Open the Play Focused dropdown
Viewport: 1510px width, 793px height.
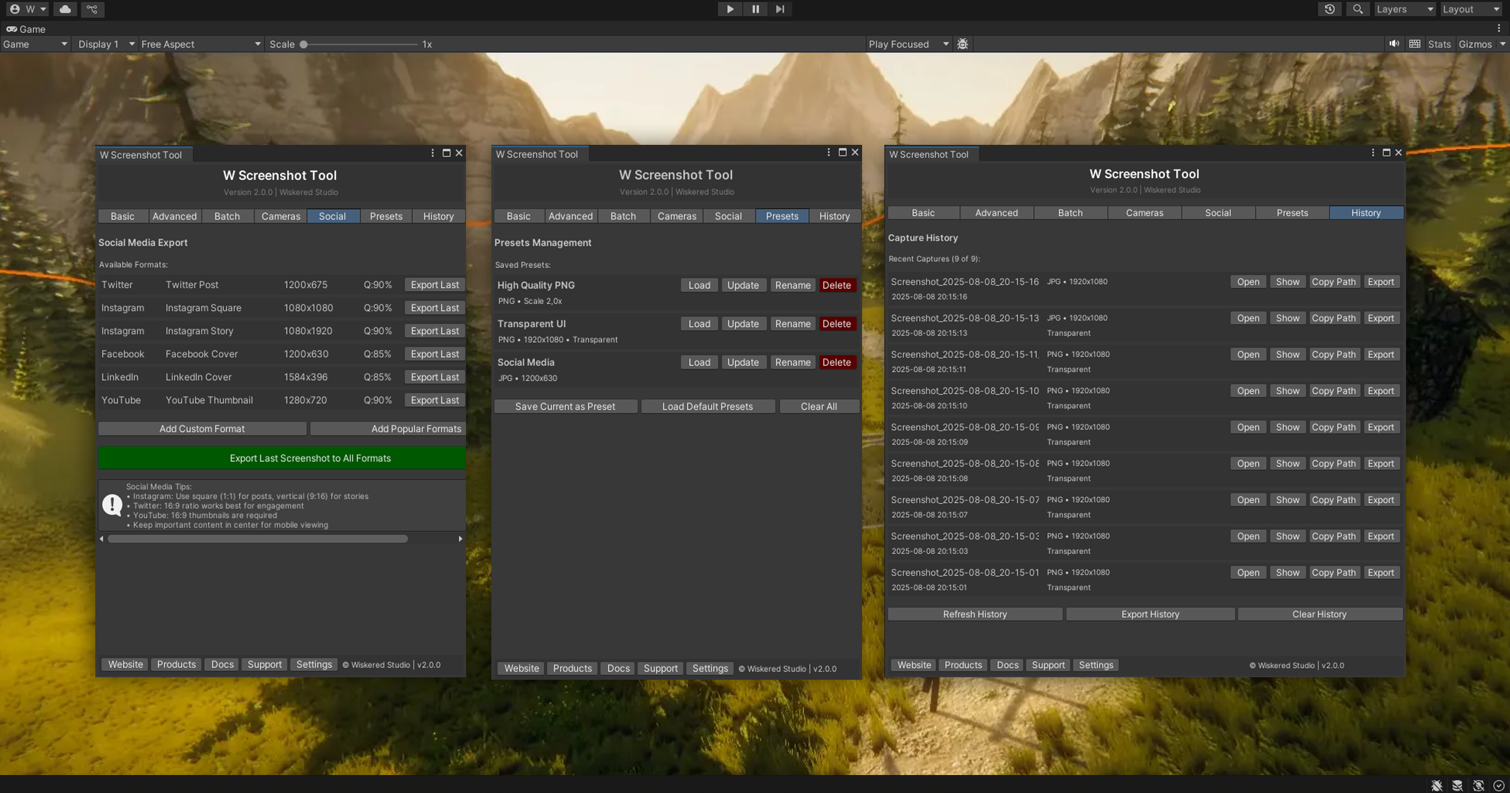[908, 44]
